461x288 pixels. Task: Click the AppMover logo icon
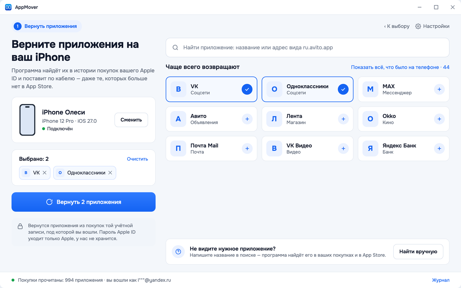pos(8,7)
